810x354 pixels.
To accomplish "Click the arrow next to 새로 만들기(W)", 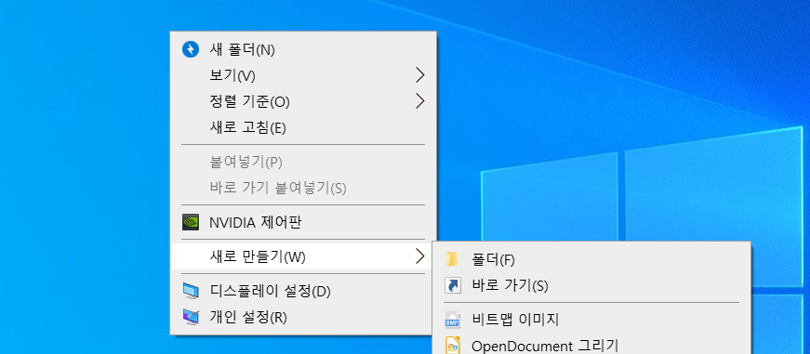I will click(x=419, y=256).
